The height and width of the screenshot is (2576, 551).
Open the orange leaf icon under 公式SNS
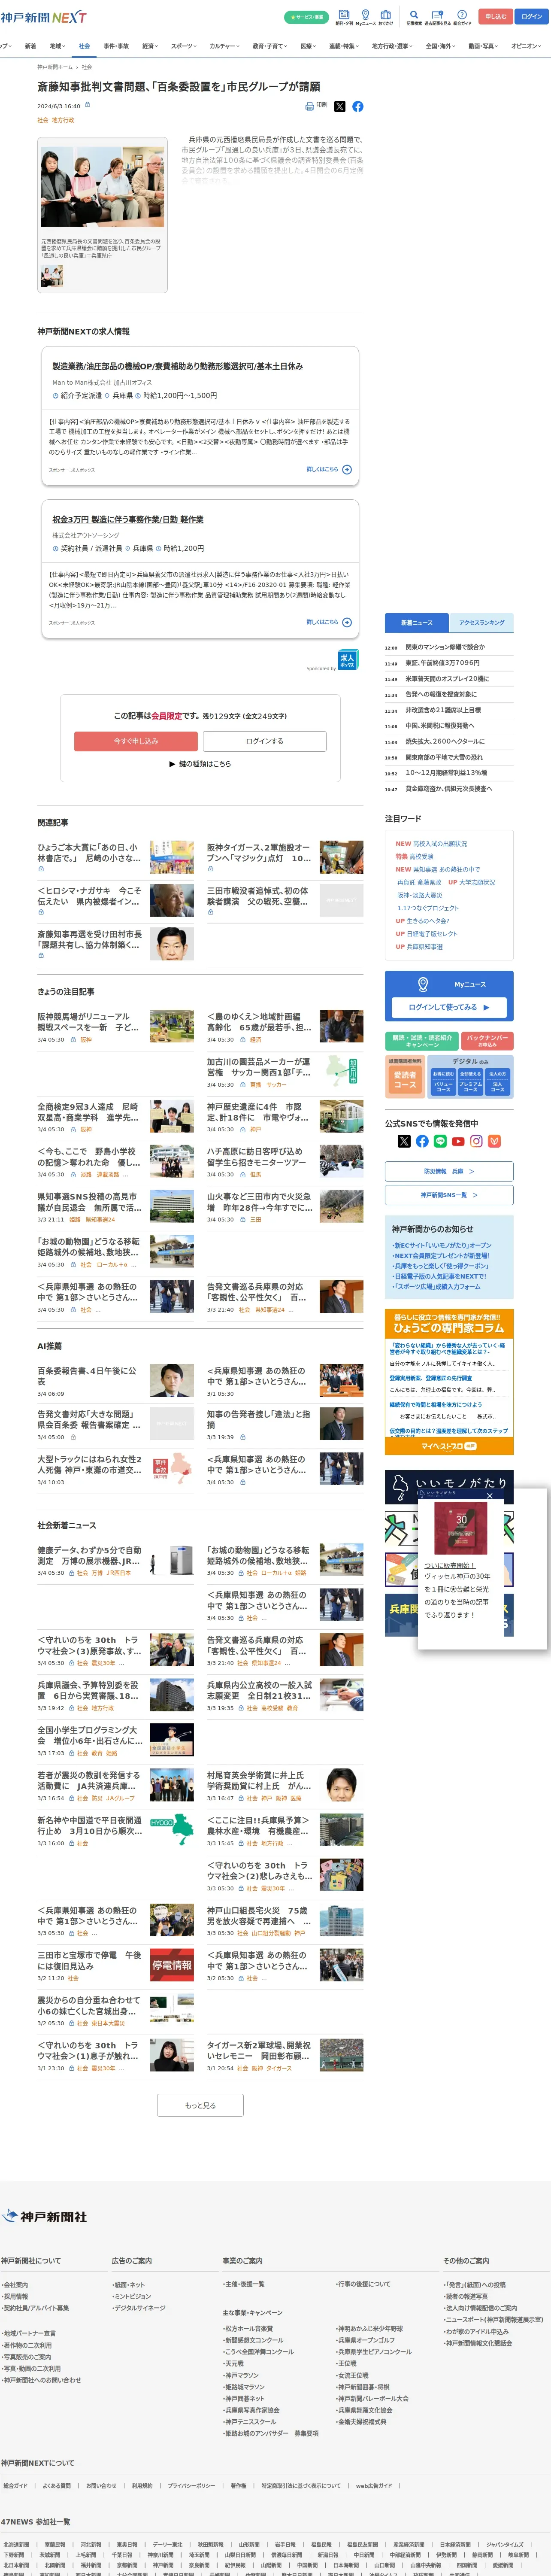pyautogui.click(x=494, y=1141)
